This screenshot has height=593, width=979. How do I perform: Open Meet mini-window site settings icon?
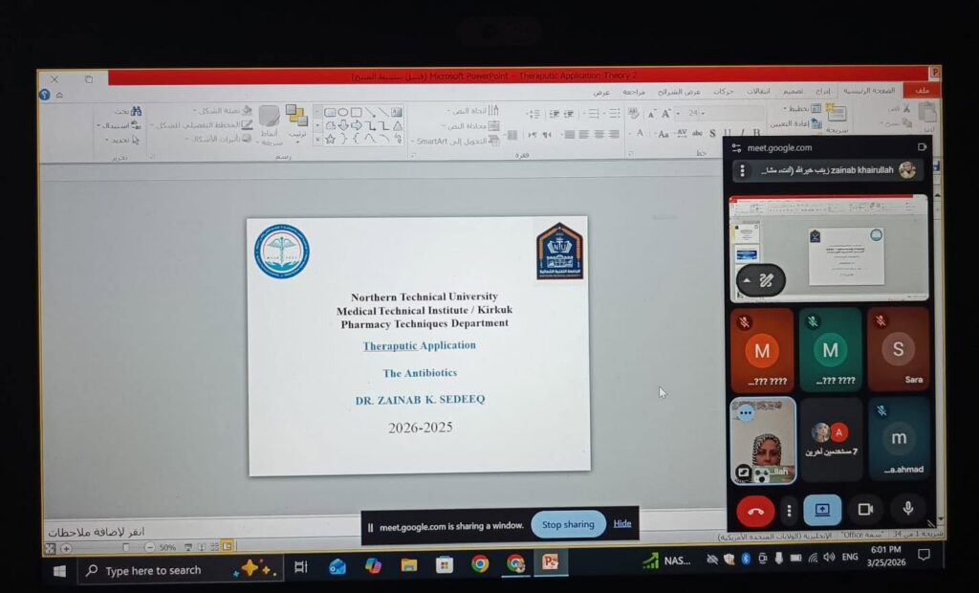click(737, 148)
